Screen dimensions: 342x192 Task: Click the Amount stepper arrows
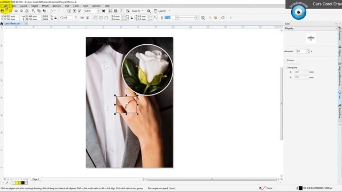[308, 51]
